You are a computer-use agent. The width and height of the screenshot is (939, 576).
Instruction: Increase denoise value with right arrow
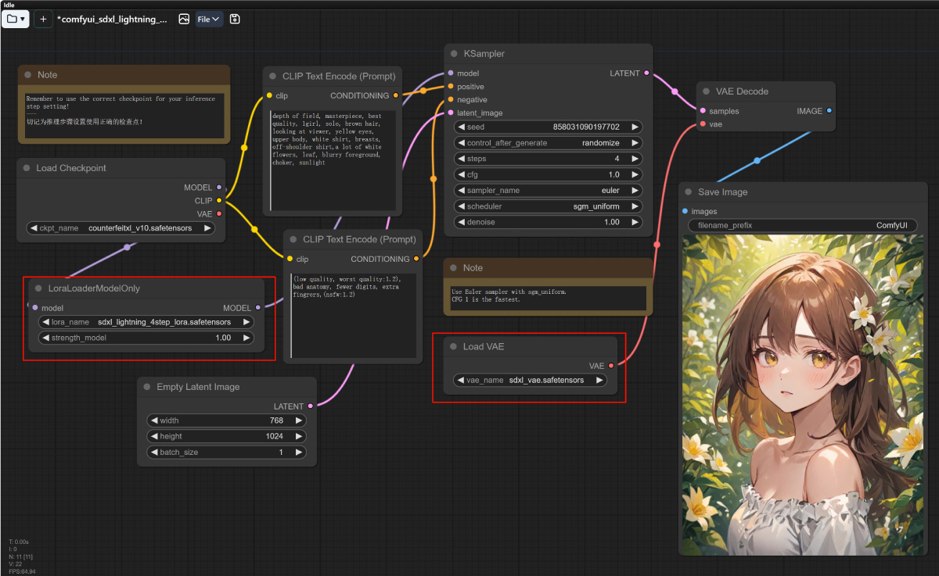tap(635, 222)
